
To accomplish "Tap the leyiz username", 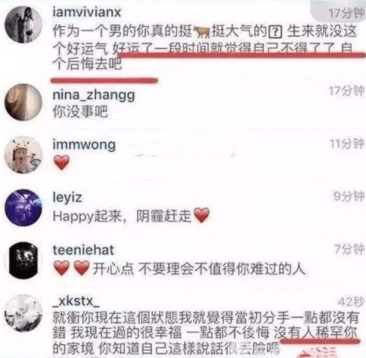I will (x=67, y=198).
